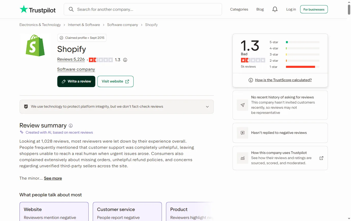
Task: Click Created with AI label
Action: click(x=59, y=133)
